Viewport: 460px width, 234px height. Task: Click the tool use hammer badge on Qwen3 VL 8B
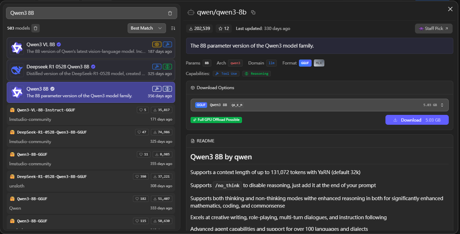167,44
